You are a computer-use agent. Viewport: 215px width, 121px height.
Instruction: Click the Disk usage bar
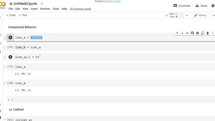[x=180, y=16]
